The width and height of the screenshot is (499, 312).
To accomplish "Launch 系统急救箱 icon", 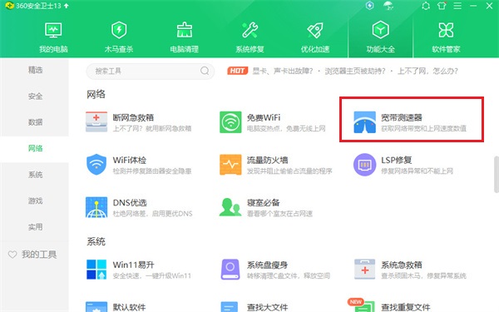I will tap(365, 270).
